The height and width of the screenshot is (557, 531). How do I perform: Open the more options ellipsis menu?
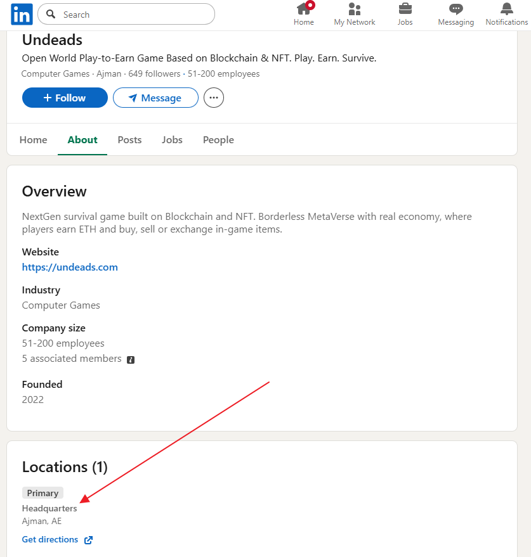[x=214, y=98]
